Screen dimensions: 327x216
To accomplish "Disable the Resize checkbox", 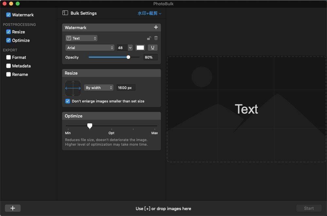I will [9, 32].
